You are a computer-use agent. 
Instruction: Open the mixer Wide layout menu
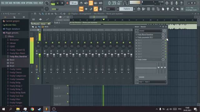[x=47, y=27]
